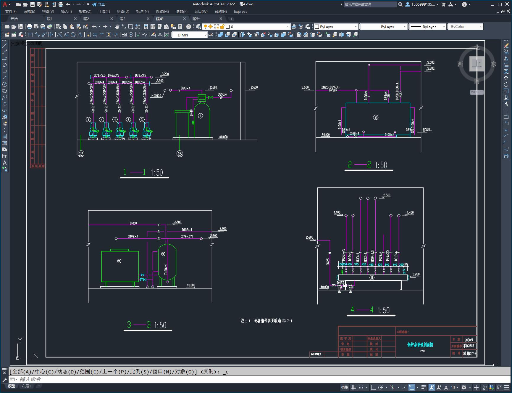The image size is (512, 393).
Task: Open the Autodesk App Store cart icon
Action: (x=443, y=4)
